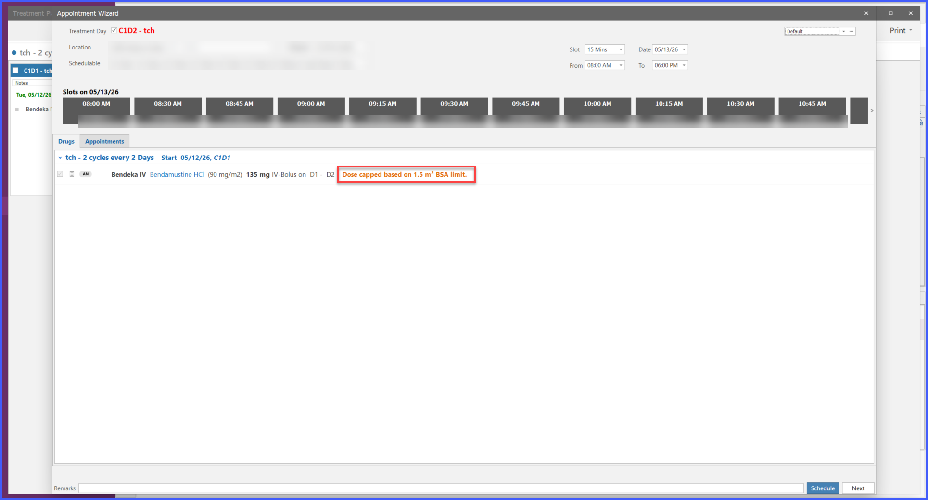Image resolution: width=928 pixels, height=500 pixels.
Task: Click the blue dot beside tch plan
Action: [x=14, y=53]
